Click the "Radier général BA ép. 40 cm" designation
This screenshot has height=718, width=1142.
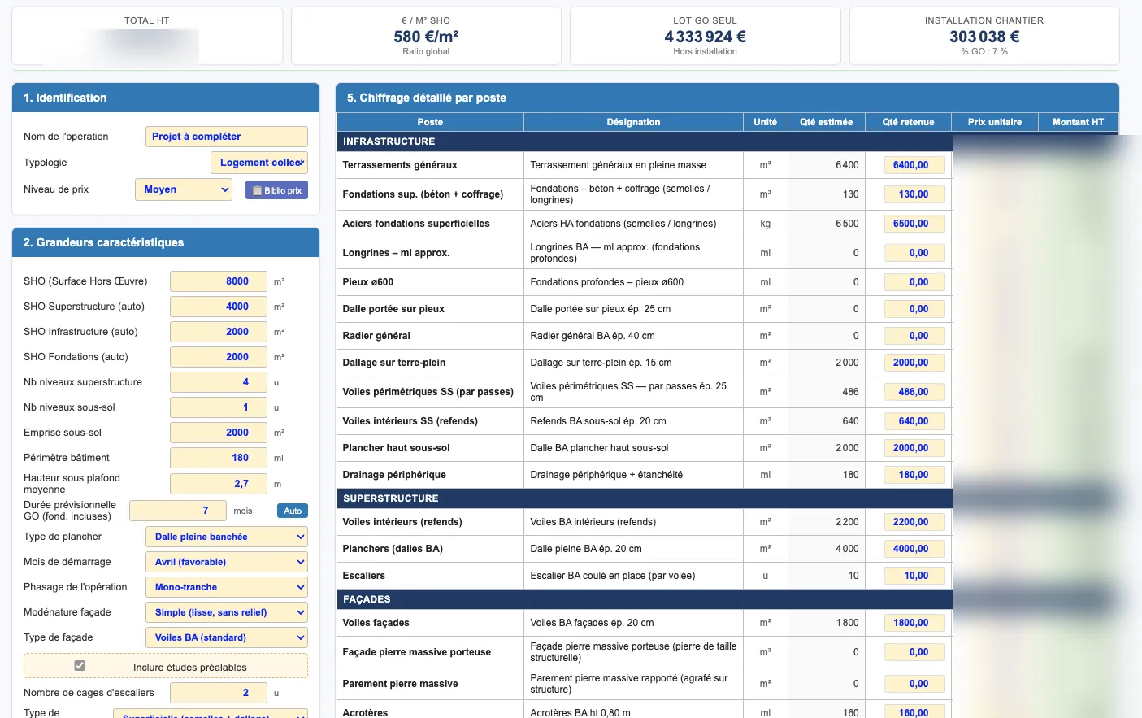pos(593,336)
